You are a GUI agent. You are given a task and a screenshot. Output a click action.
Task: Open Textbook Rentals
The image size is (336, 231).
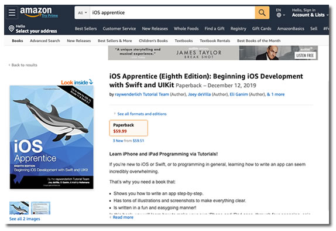pyautogui.click(x=215, y=41)
